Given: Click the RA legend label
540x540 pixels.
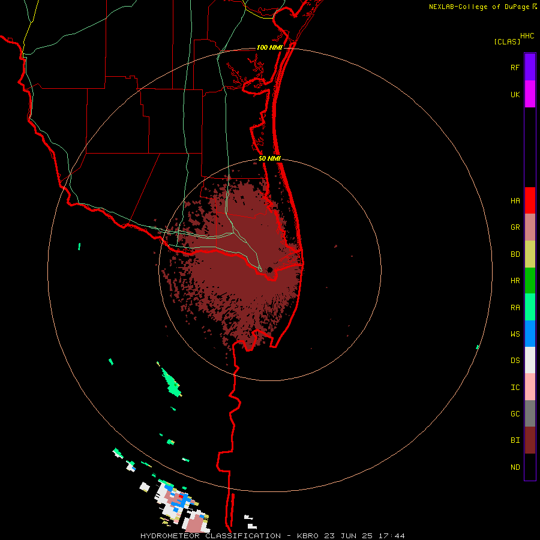Looking at the screenshot, I should coord(515,308).
